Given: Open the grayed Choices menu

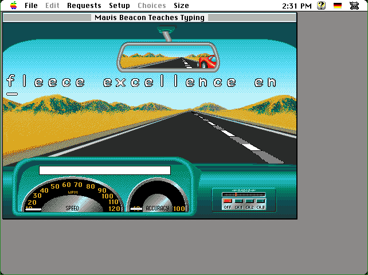Looking at the screenshot, I should (x=151, y=6).
